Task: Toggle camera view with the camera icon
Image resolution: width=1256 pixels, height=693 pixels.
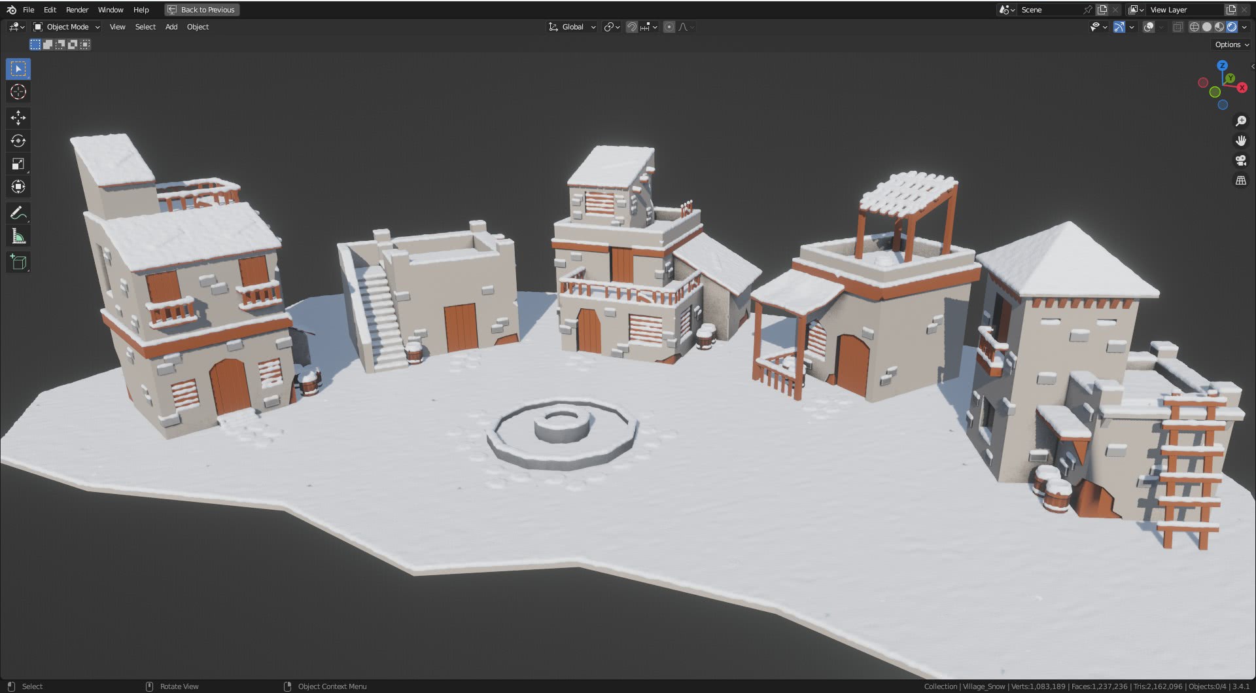Action: pos(1240,160)
